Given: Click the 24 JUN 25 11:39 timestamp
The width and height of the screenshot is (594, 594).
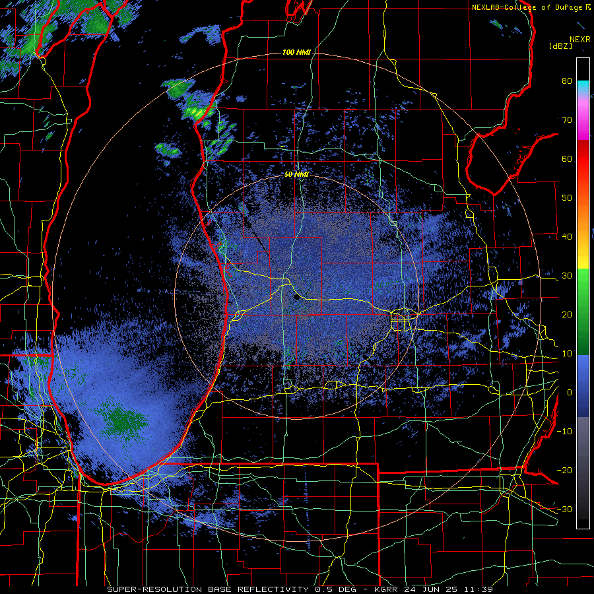Looking at the screenshot, I should (x=449, y=589).
